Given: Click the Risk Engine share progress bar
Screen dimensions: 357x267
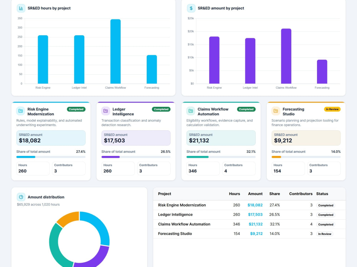Looking at the screenshot, I should [x=51, y=157].
